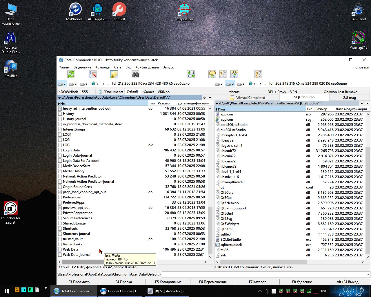
Task: Select the SQLiteStudio exe file icon
Action: click(218, 240)
